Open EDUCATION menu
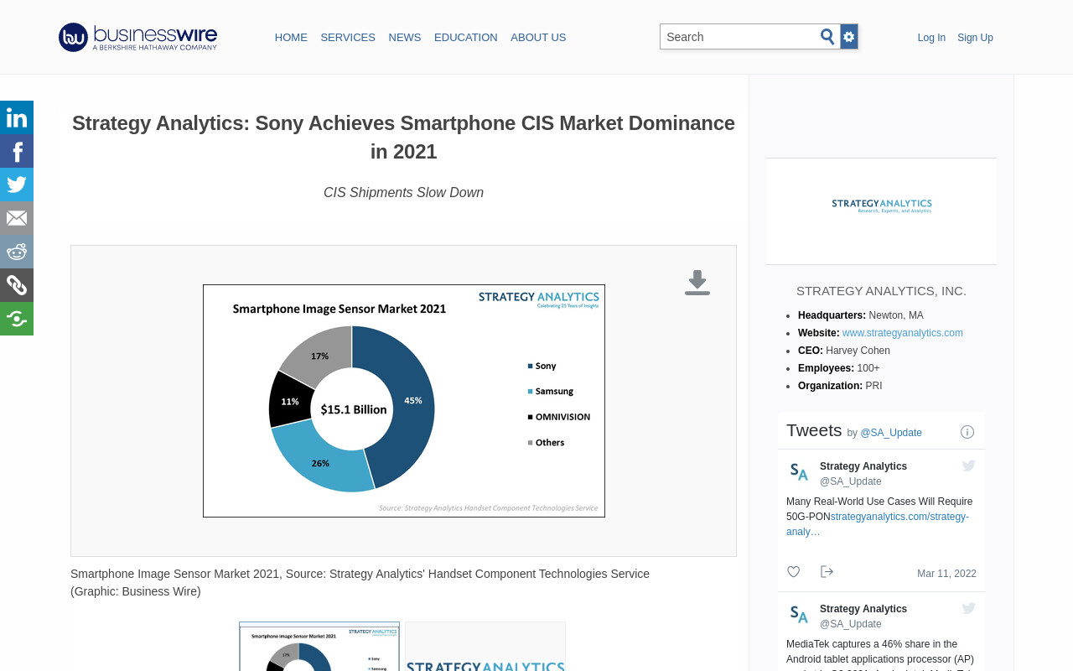 point(466,38)
